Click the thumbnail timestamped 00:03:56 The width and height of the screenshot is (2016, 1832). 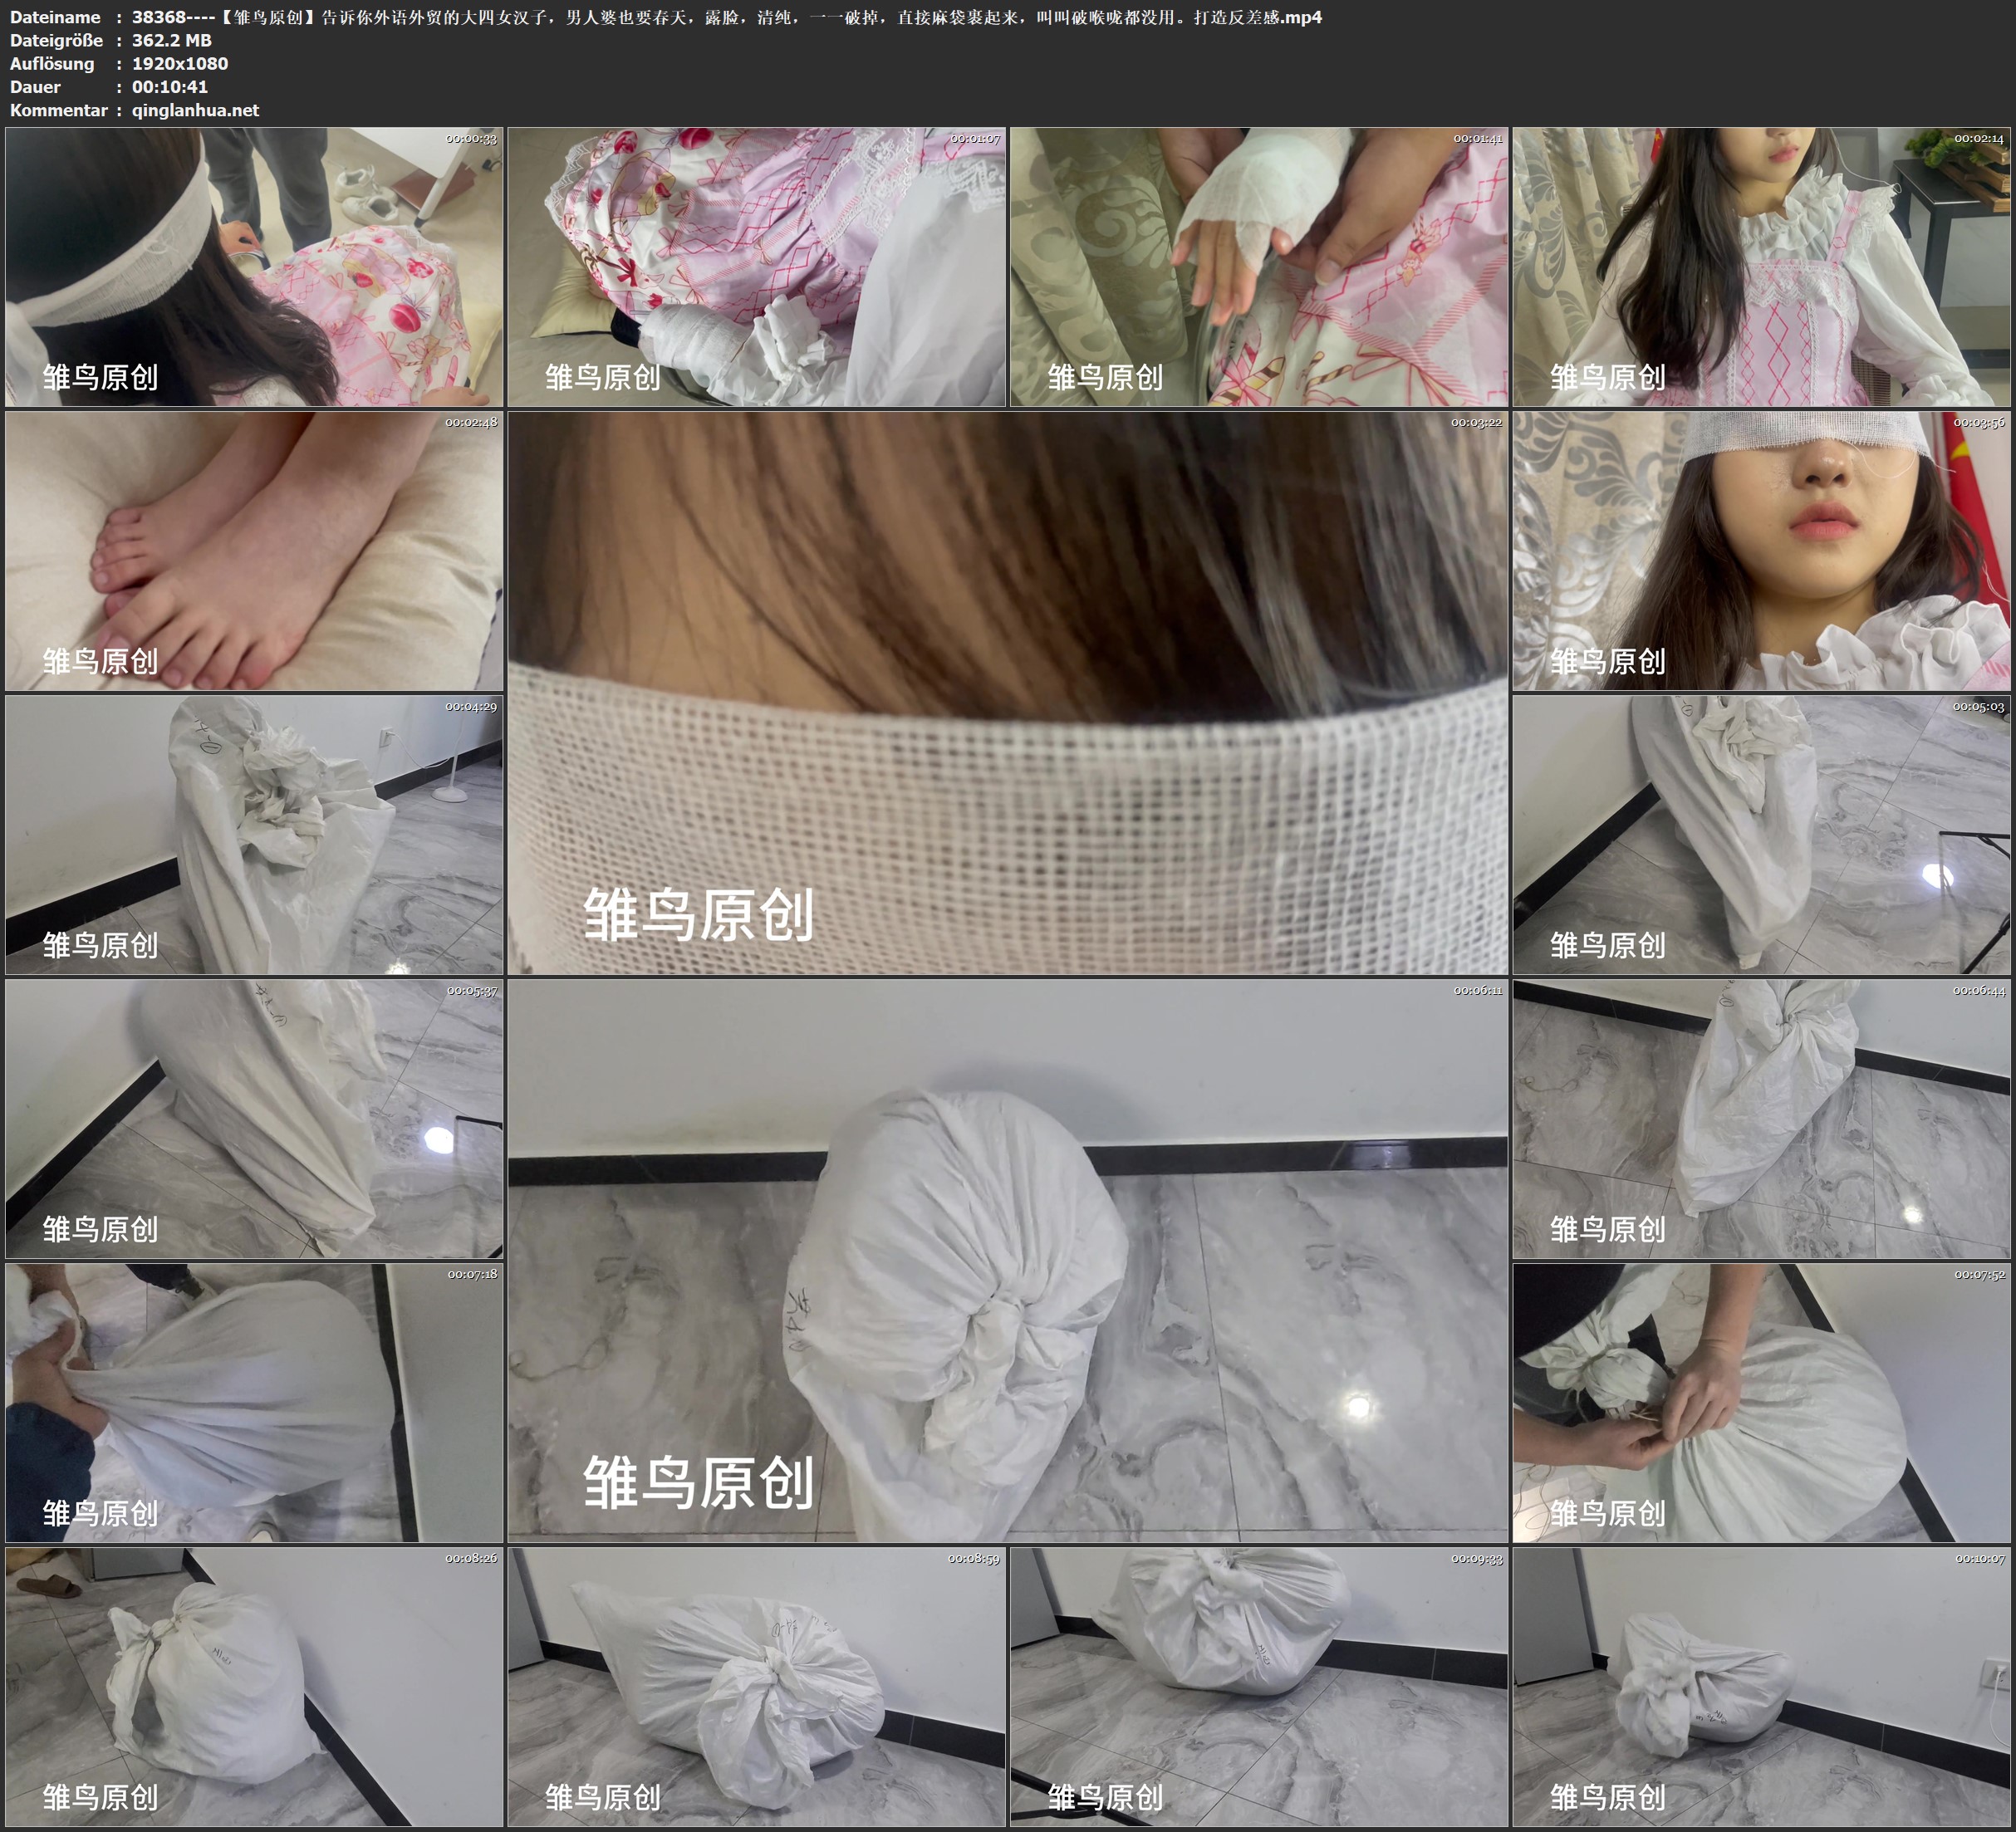pyautogui.click(x=1760, y=550)
